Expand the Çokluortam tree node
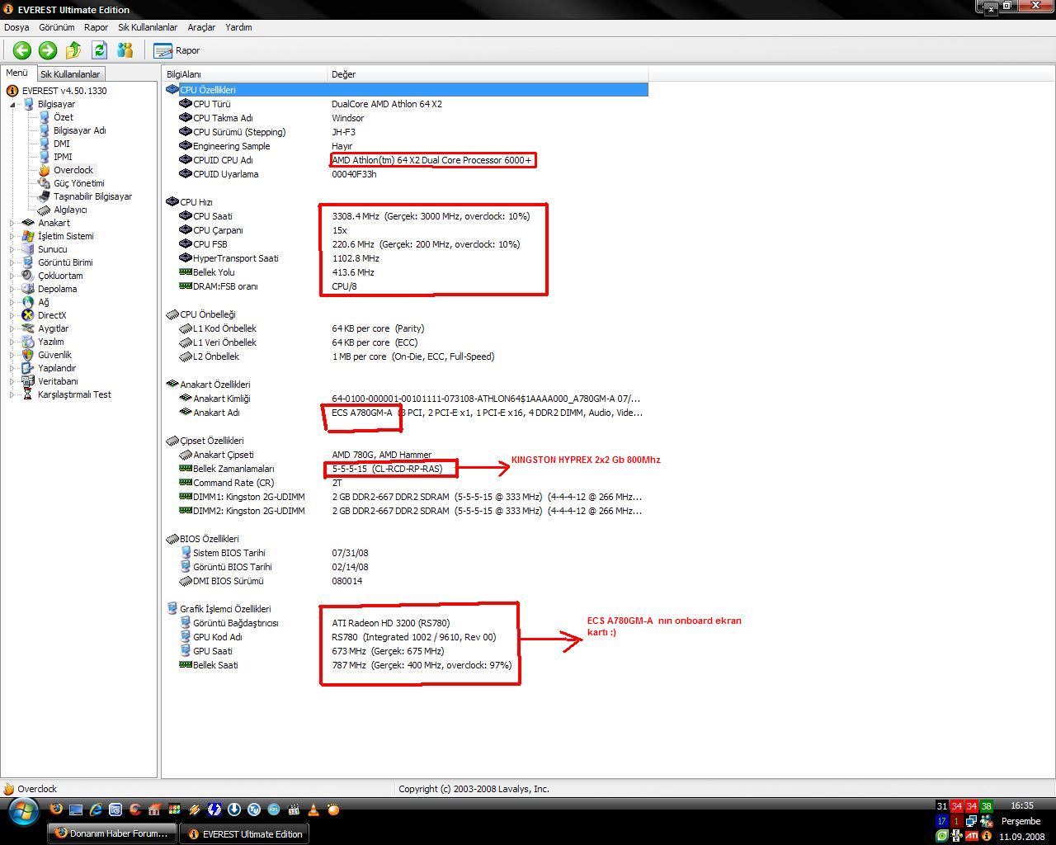This screenshot has height=845, width=1056. [x=12, y=276]
